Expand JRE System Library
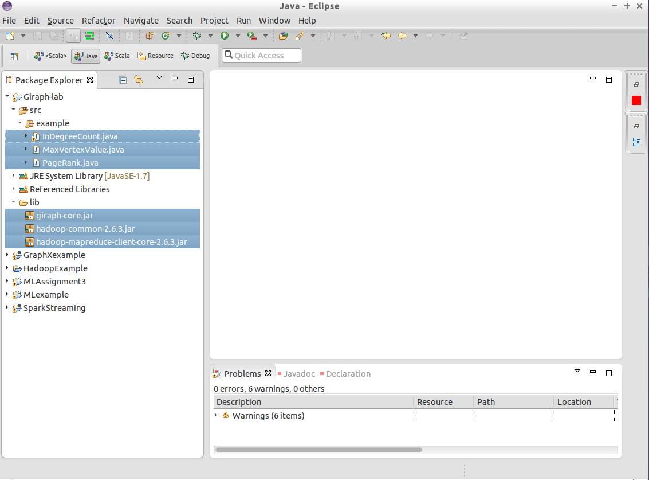 [13, 175]
